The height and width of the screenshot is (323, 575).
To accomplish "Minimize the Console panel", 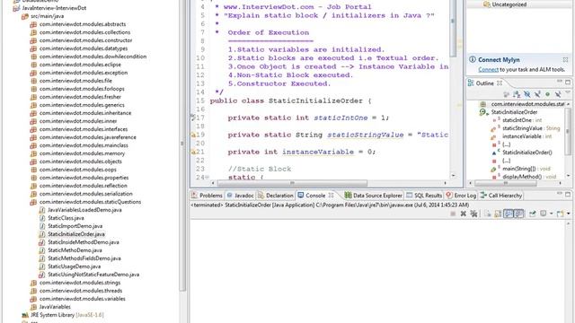I will pyautogui.click(x=560, y=193).
